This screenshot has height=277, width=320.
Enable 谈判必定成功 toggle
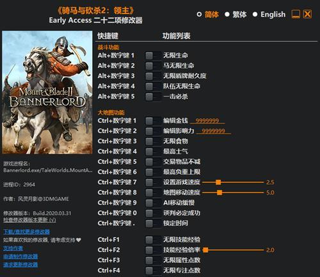(x=153, y=213)
